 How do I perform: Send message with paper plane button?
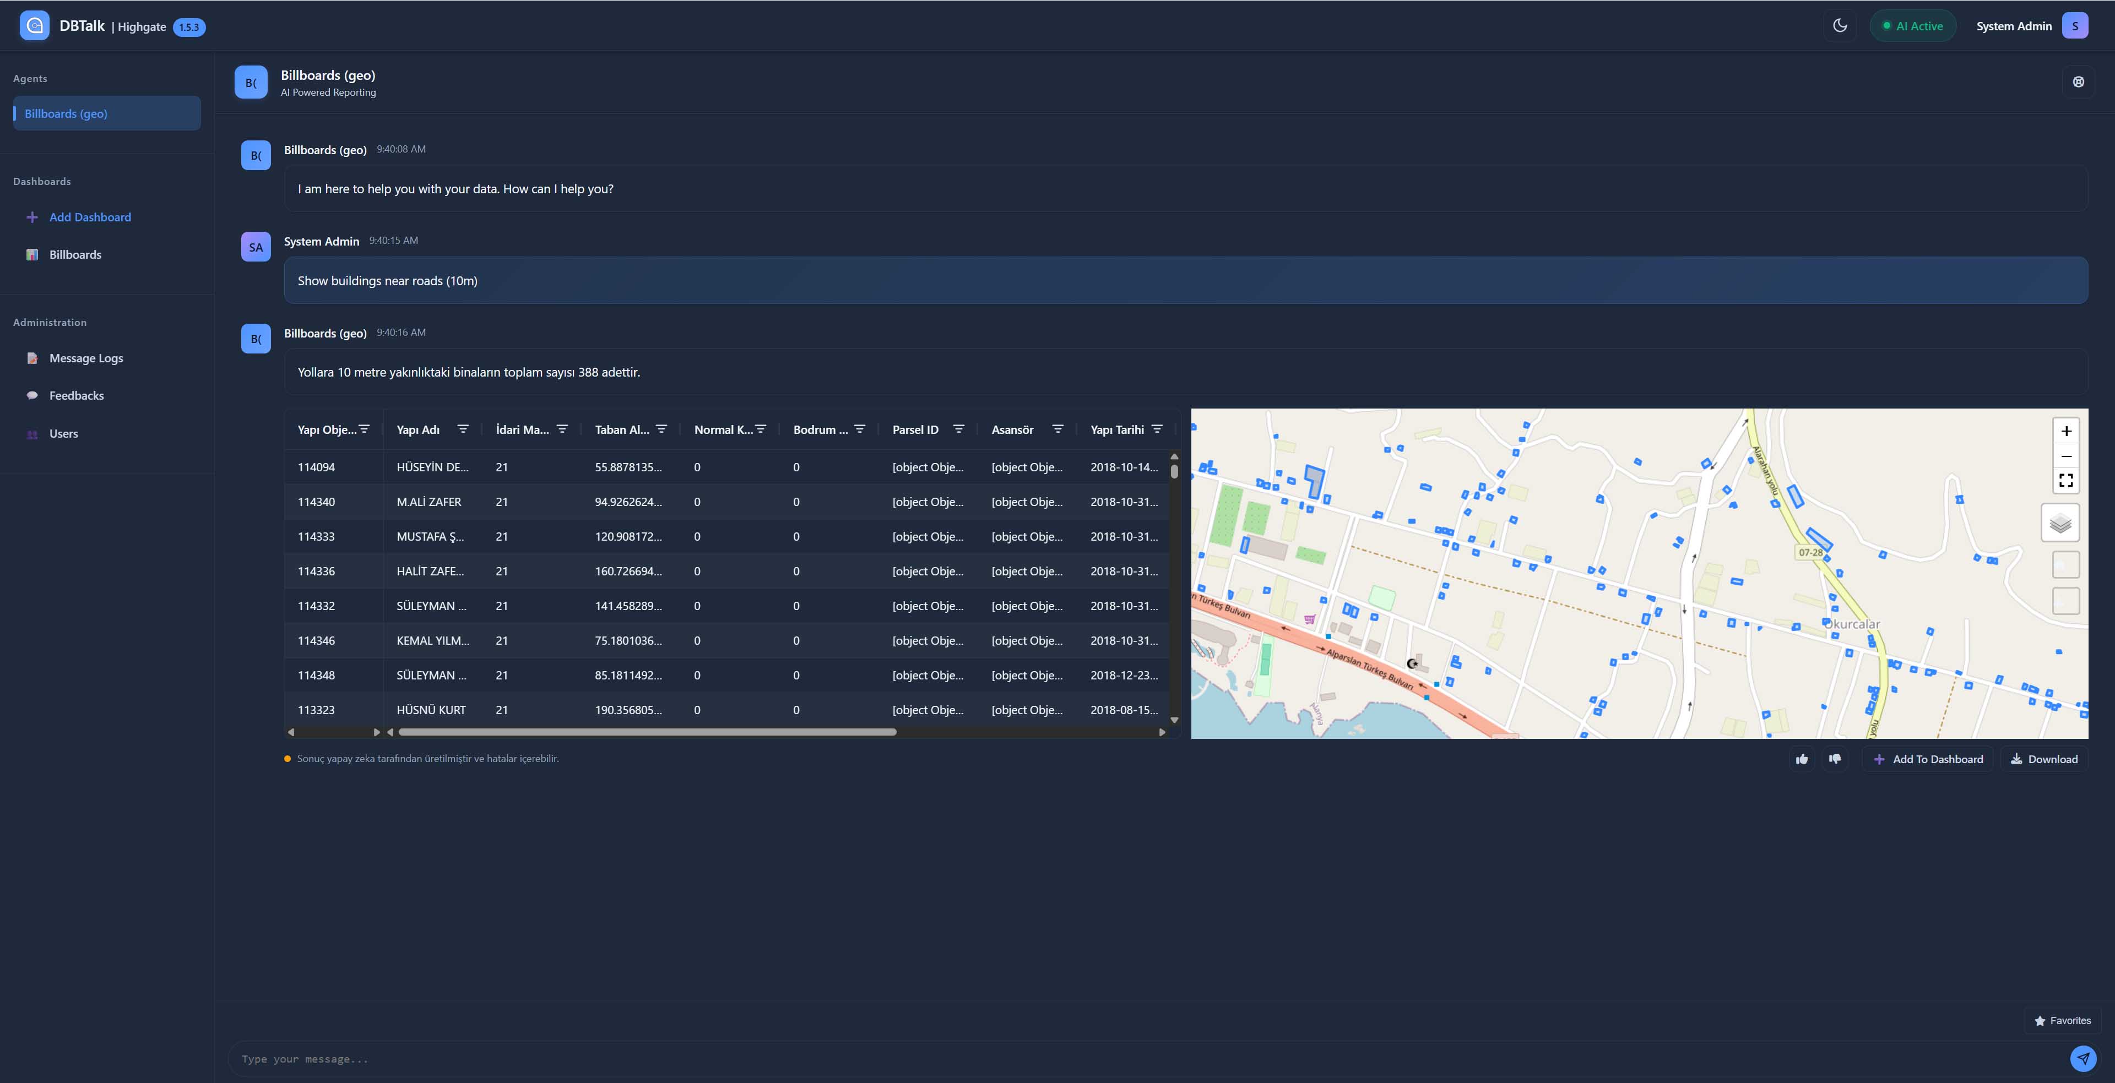coord(2083,1058)
